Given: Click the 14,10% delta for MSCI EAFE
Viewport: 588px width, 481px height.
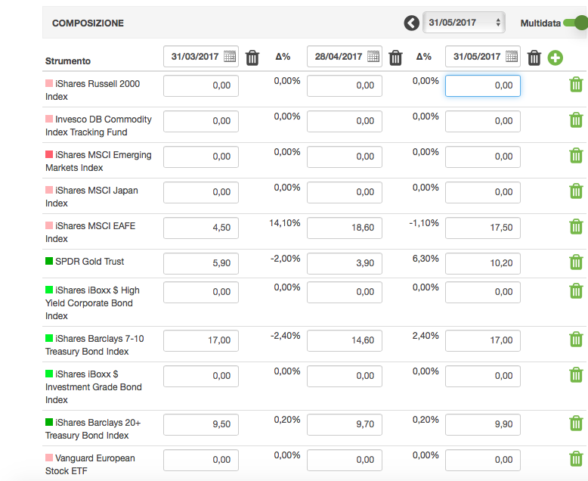Looking at the screenshot, I should pyautogui.click(x=285, y=223).
